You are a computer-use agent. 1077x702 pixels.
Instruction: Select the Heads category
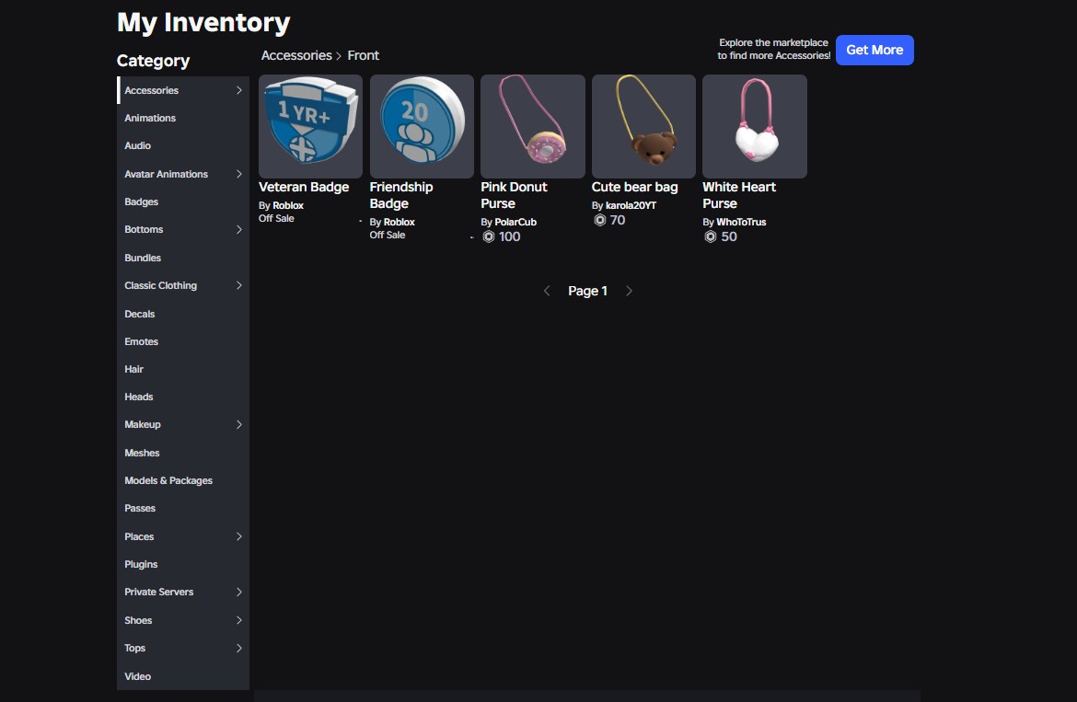182,397
